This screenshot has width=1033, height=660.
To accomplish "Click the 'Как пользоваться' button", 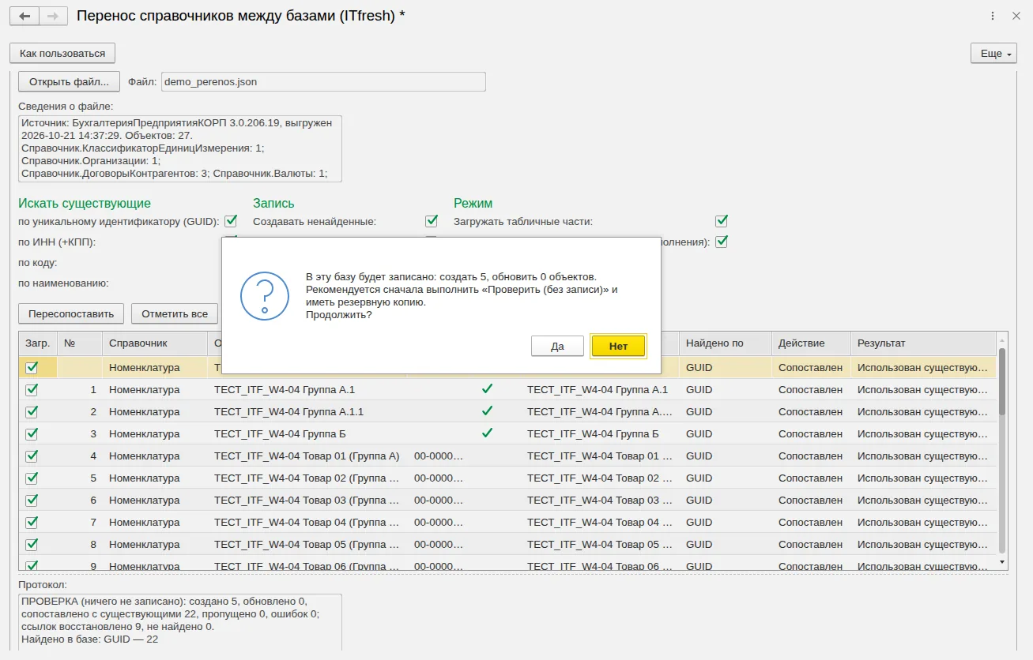I will (x=62, y=53).
